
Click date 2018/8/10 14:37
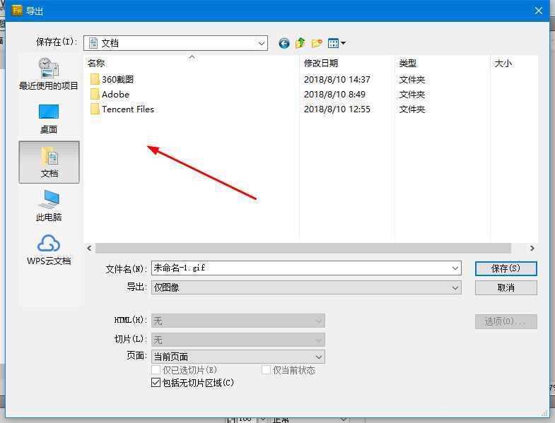coord(337,80)
